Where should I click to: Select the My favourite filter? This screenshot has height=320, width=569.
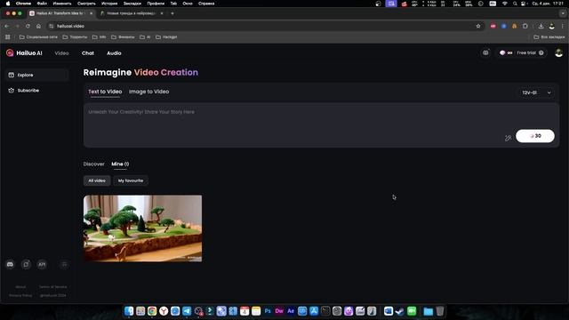click(131, 180)
